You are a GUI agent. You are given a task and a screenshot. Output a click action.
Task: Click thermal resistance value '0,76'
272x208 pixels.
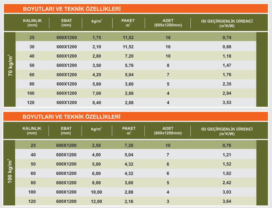227,146
